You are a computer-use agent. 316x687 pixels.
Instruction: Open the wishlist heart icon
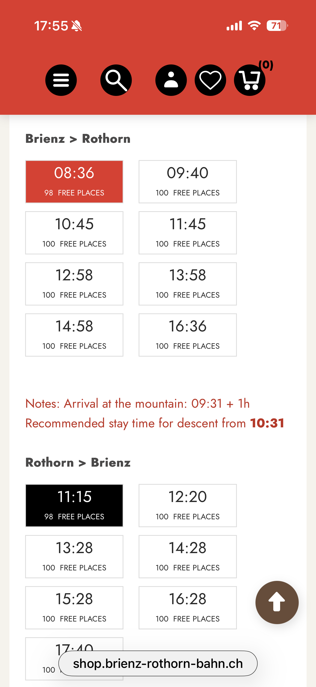pyautogui.click(x=210, y=80)
